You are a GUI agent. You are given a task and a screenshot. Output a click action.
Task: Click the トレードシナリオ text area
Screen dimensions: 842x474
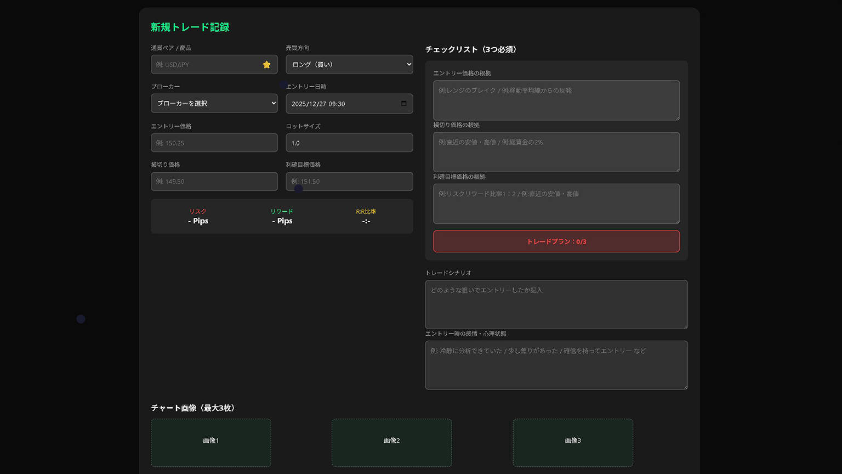[556, 304]
